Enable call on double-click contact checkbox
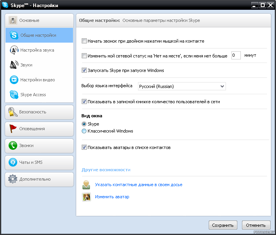 [84, 41]
